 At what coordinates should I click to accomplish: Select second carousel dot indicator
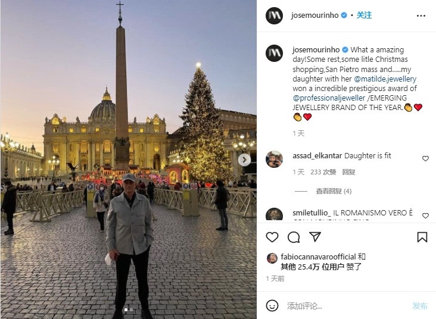point(131,309)
